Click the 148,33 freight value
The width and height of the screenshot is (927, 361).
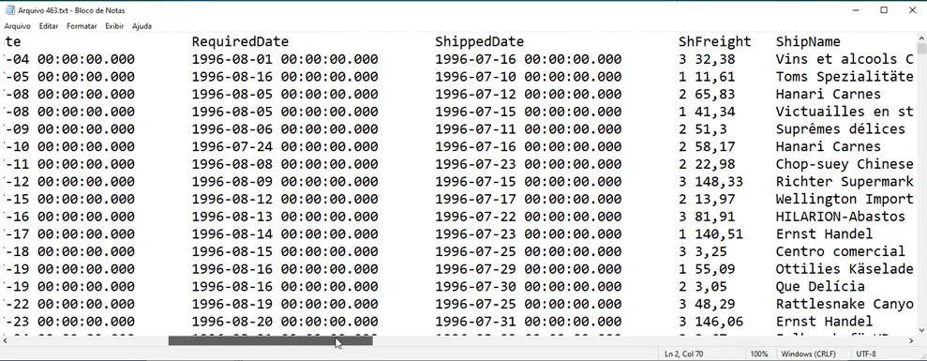(720, 182)
